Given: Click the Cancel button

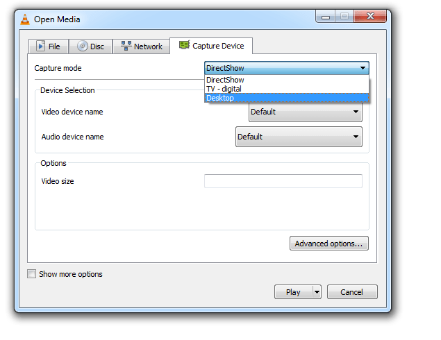Looking at the screenshot, I should coord(352,292).
